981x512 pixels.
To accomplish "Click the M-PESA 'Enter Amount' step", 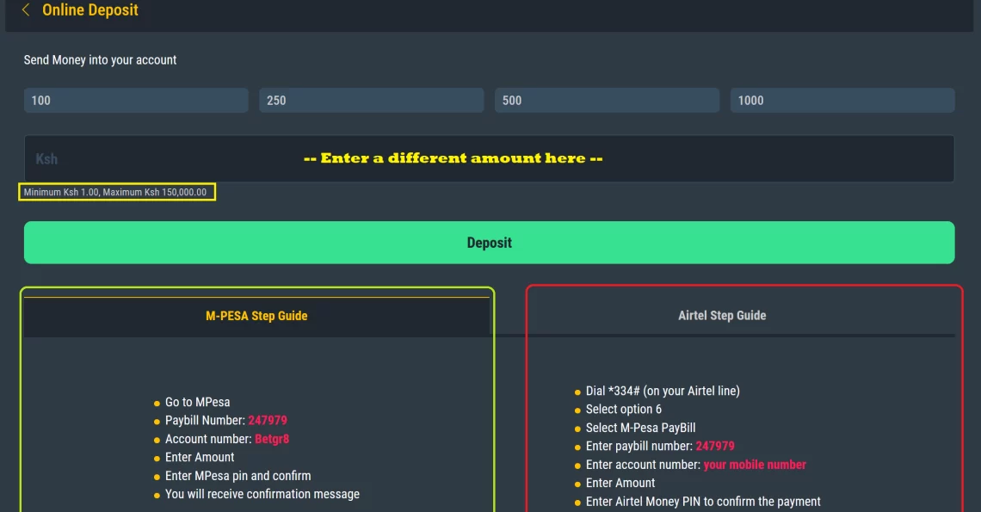I will [200, 458].
